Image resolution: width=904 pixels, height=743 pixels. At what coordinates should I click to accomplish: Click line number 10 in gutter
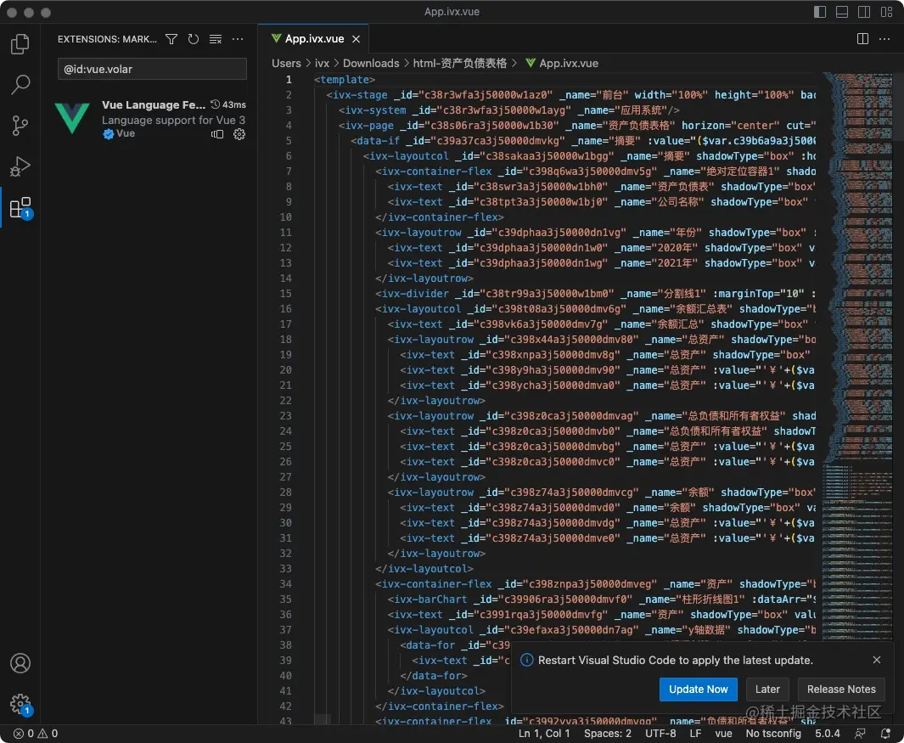pyautogui.click(x=285, y=217)
